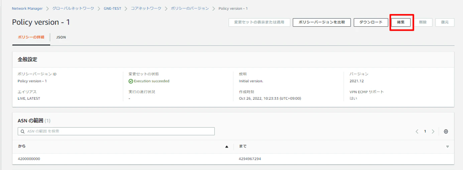Image resolution: width=463 pixels, height=170 pixels.
Task: Click ポリシーバージョンを比較 button
Action: (322, 22)
